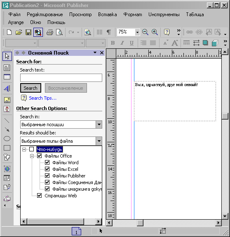
Task: Select the Picture Frame tool
Action: (x=7, y=100)
